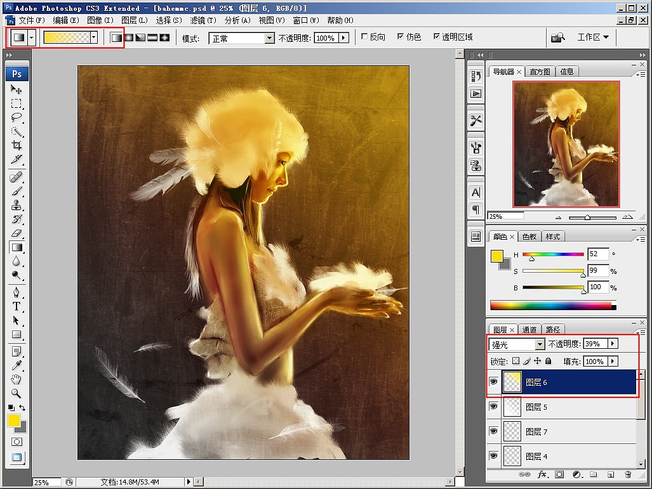
Task: Click the layer style fx icon
Action: (x=543, y=474)
